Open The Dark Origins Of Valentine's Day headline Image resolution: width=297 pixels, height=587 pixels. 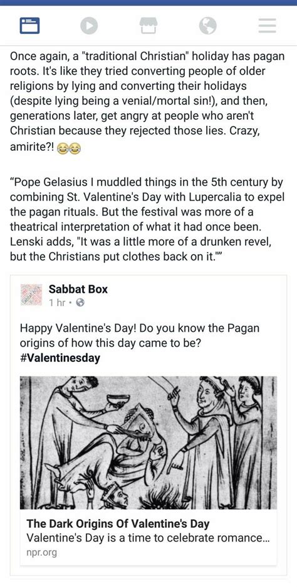(118, 524)
